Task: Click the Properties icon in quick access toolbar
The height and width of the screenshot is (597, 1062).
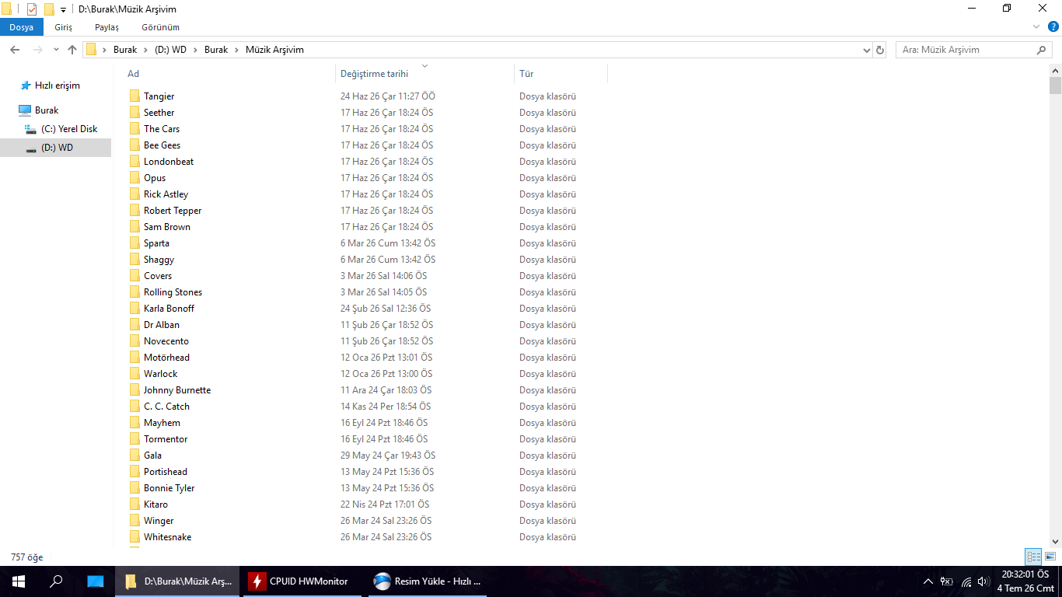Action: click(32, 9)
